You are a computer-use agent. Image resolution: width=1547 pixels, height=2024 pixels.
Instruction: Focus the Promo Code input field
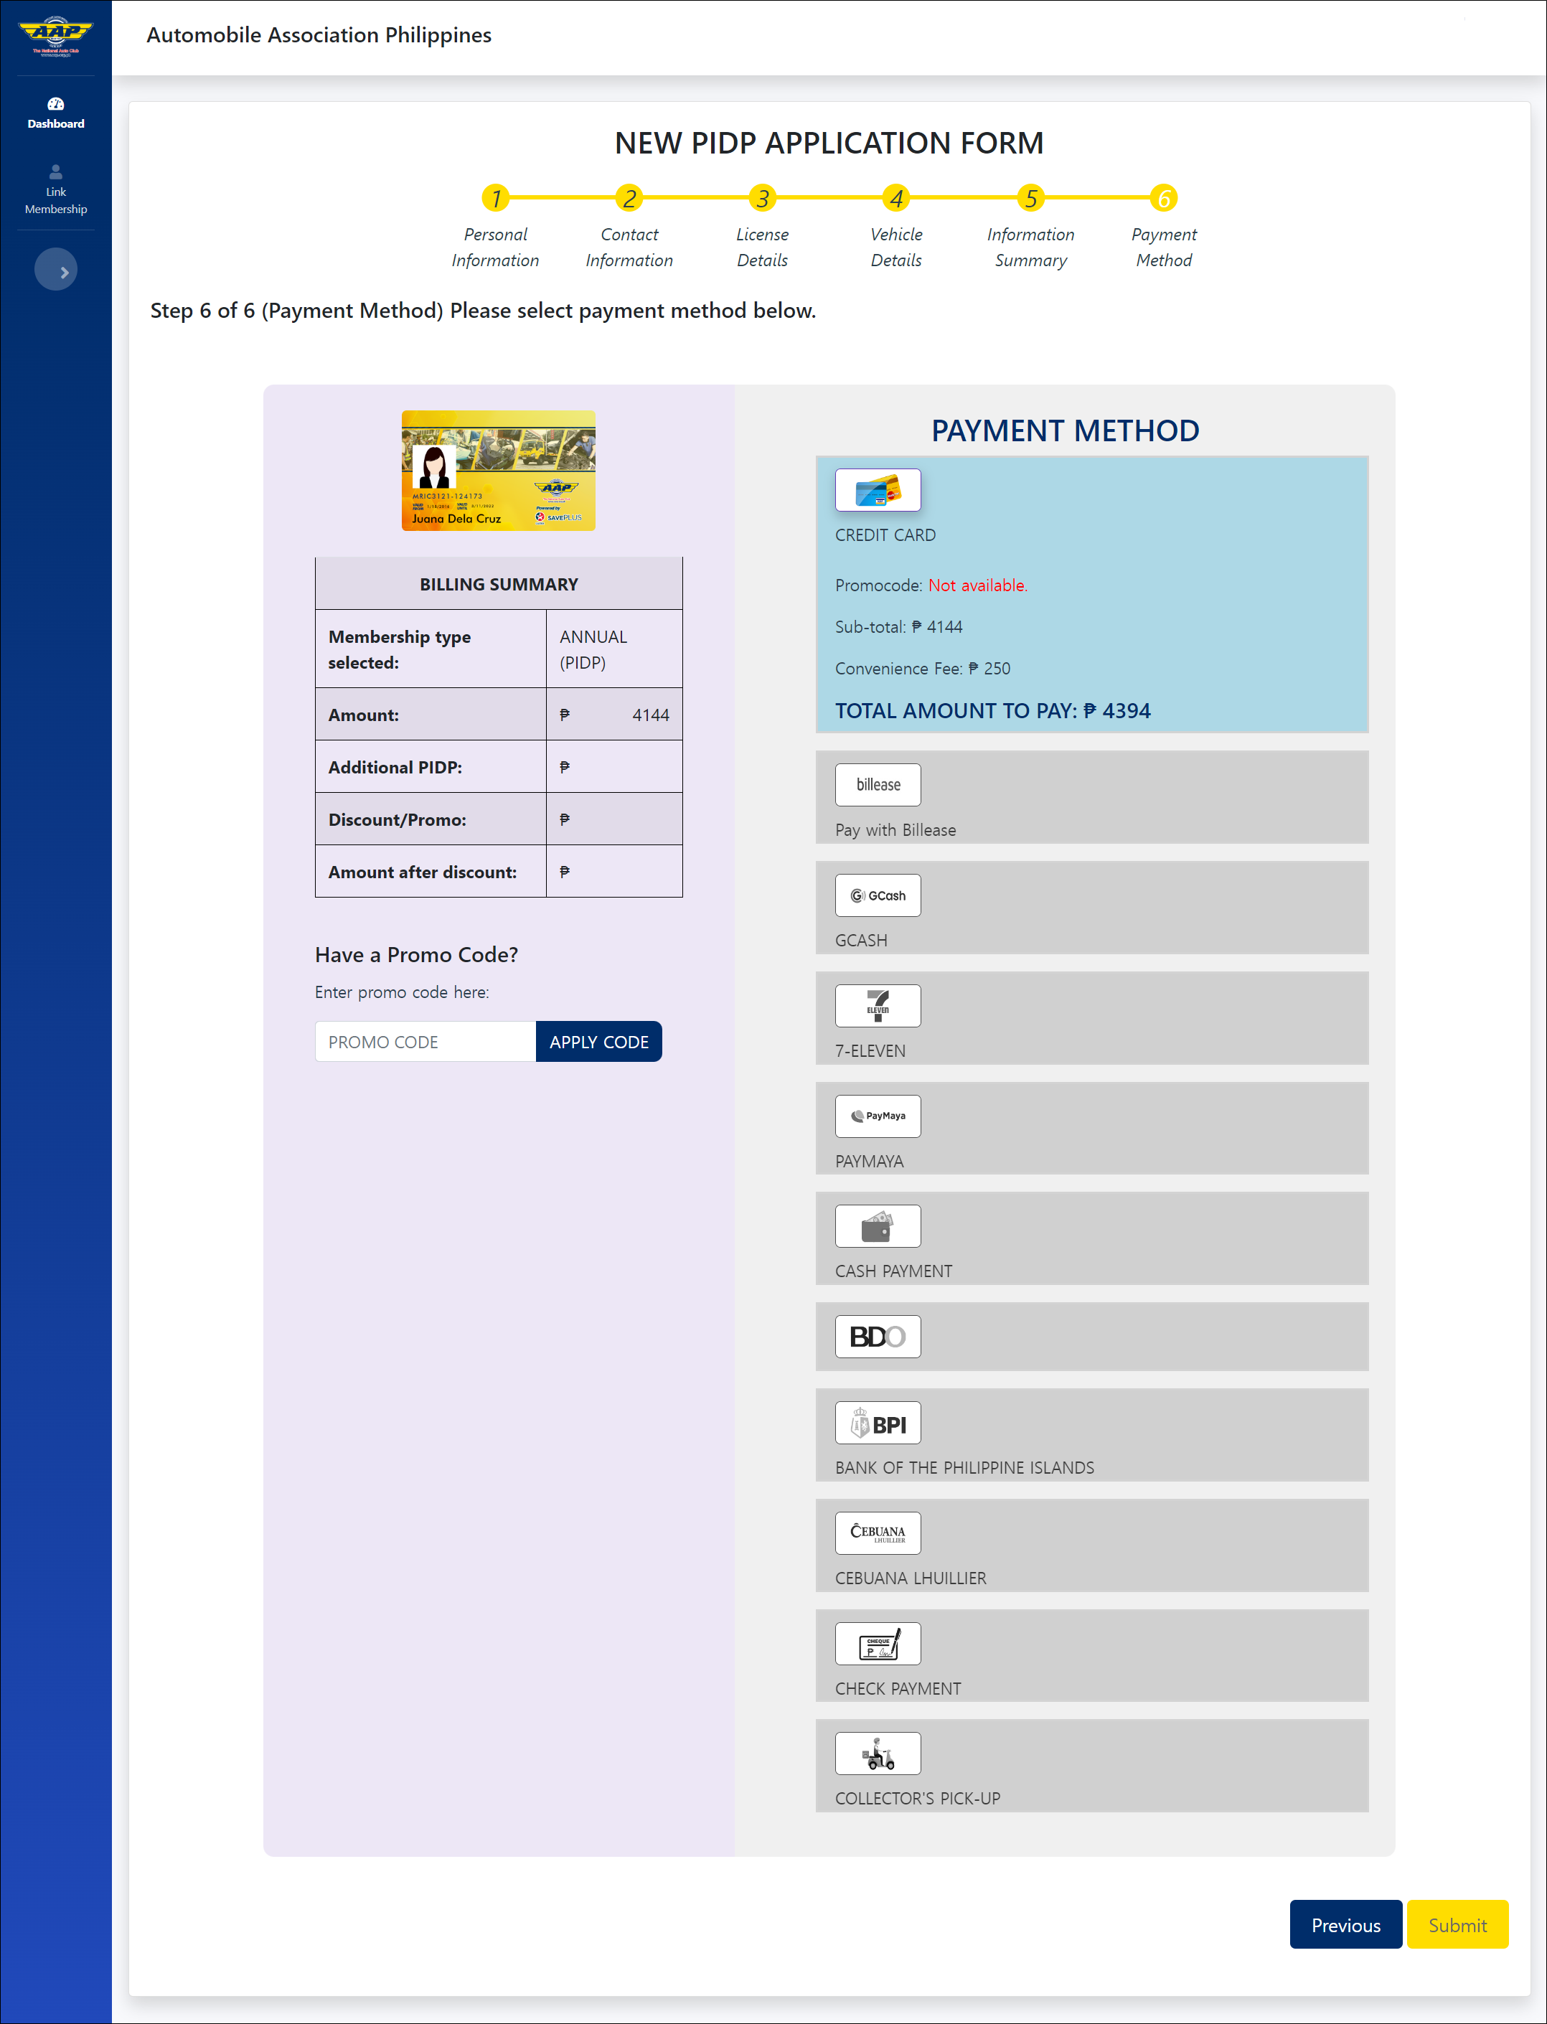(x=425, y=1042)
